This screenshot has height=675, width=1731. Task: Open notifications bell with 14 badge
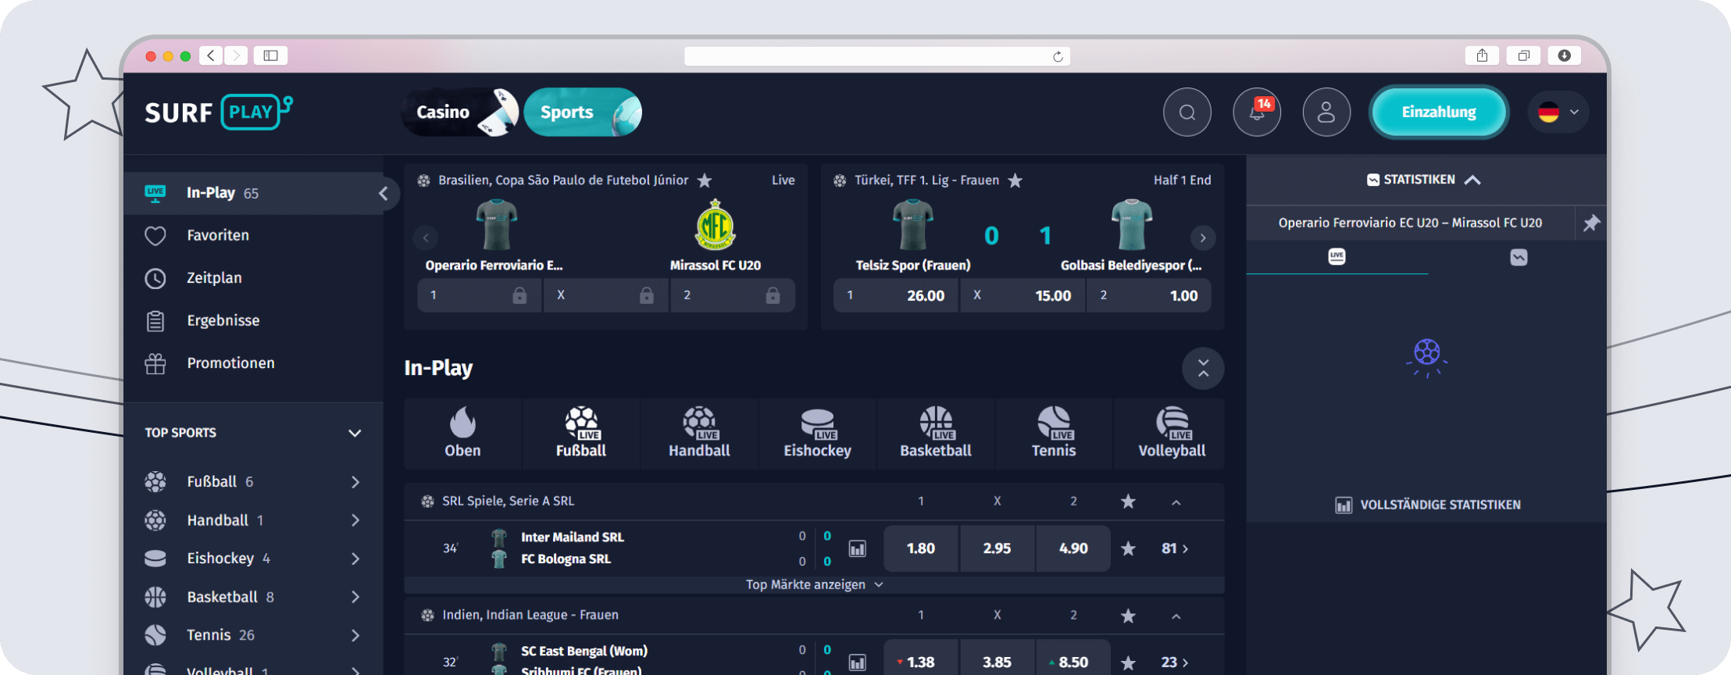point(1256,112)
